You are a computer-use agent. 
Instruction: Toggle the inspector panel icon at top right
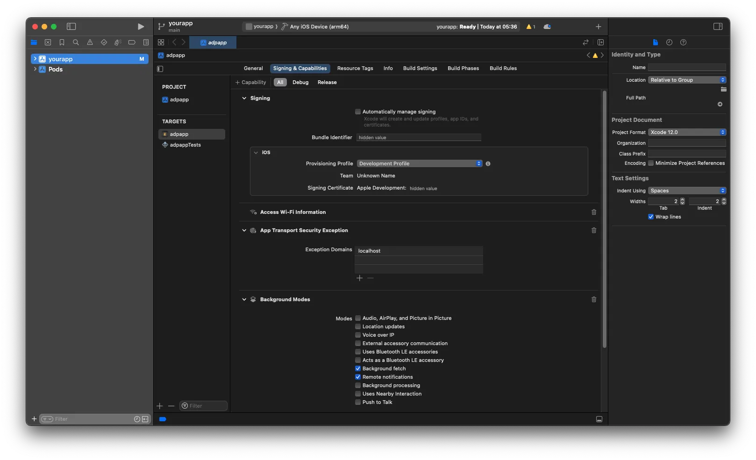coord(718,27)
